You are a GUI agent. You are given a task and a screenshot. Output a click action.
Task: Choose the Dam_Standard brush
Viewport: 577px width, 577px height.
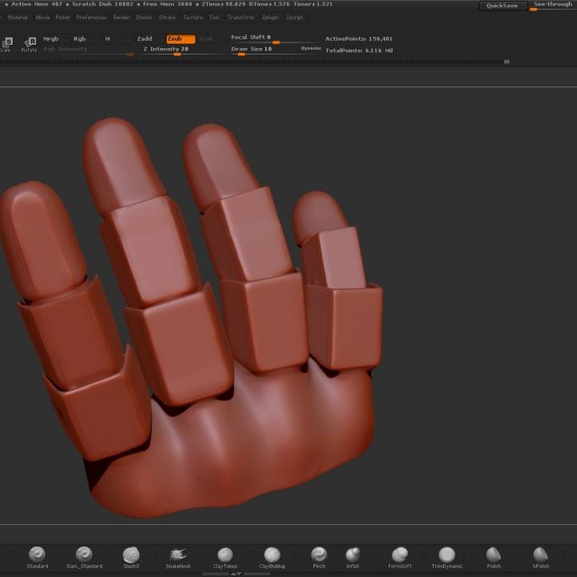coord(84,555)
